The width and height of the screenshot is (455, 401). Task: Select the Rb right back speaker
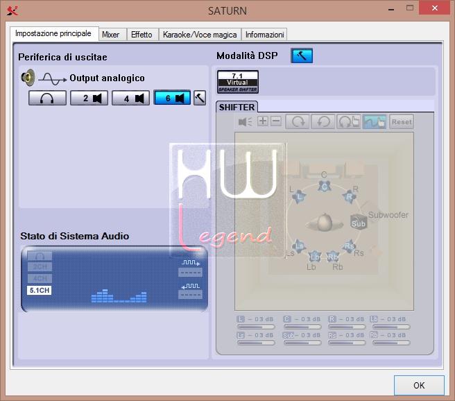(333, 257)
